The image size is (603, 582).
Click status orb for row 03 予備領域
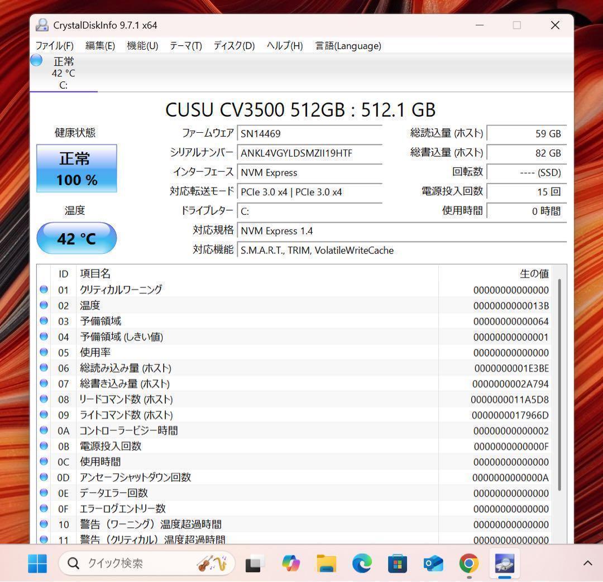[44, 321]
